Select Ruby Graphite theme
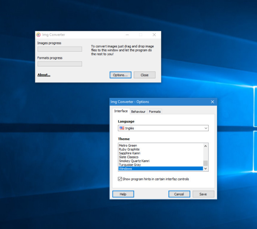 point(160,150)
